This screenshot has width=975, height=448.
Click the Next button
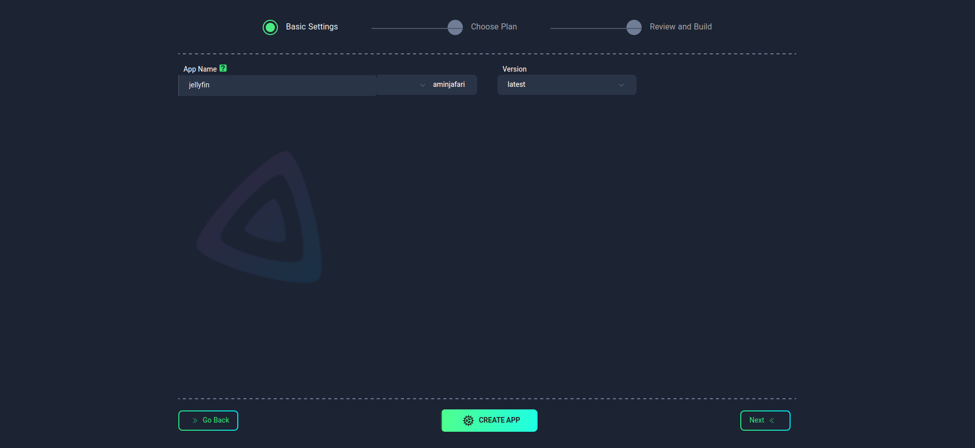click(x=765, y=421)
